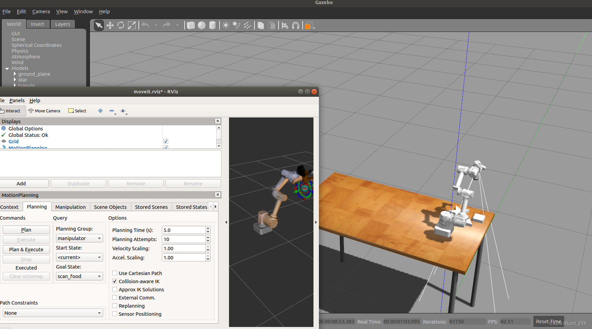The width and height of the screenshot is (592, 329).
Task: Enable External Comm. option
Action: [115, 297]
